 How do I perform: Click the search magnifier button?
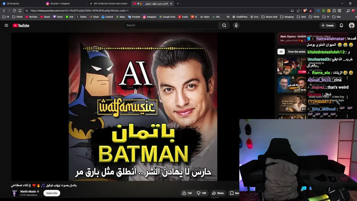(x=224, y=25)
